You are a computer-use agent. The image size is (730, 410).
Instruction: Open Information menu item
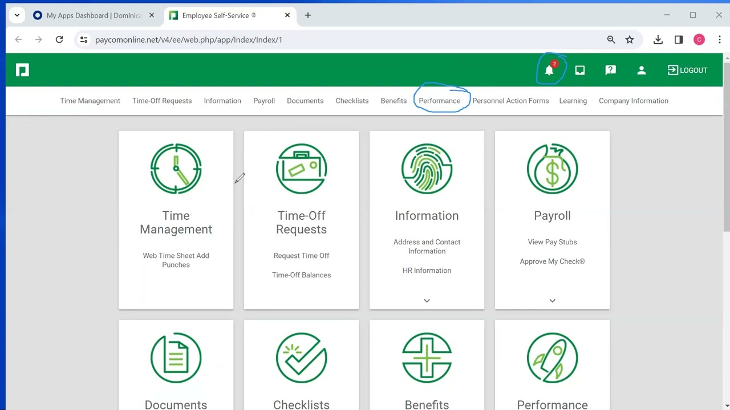[x=222, y=101]
